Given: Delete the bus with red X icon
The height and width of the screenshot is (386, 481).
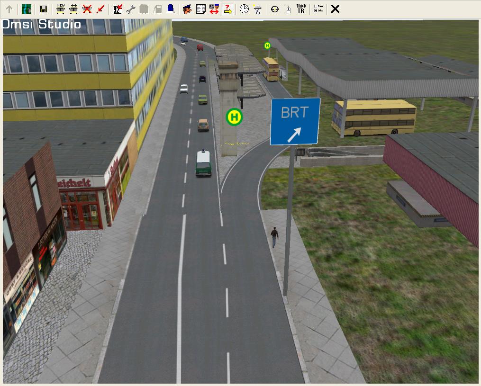Looking at the screenshot, I should click(x=87, y=9).
